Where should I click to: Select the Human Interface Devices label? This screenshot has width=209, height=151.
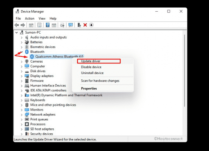point(48,85)
